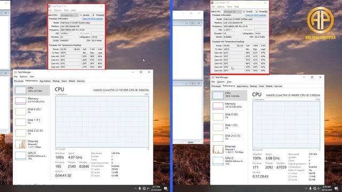
Task: Click the 4.07 GHz speed value in Task Manager
Action: (75, 157)
